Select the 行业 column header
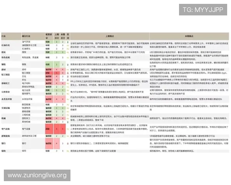The image size is (231, 185). pos(11,36)
